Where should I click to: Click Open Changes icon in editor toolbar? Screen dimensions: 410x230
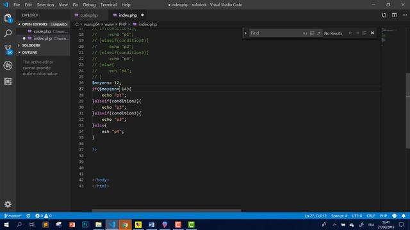click(384, 15)
